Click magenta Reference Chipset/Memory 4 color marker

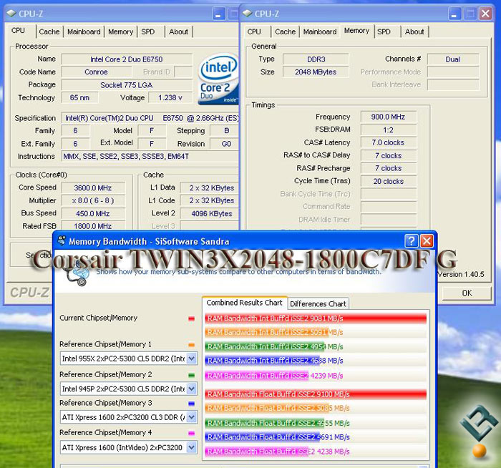click(191, 433)
